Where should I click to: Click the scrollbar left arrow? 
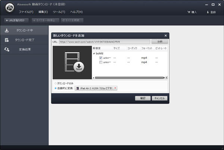(94, 78)
